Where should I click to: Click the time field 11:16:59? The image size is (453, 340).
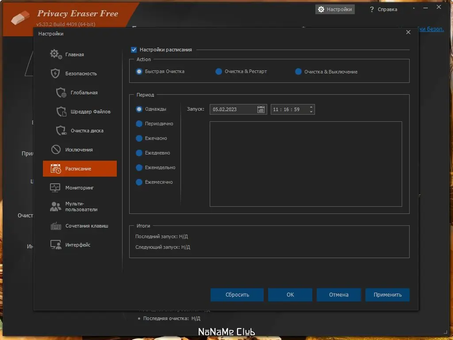coord(293,109)
